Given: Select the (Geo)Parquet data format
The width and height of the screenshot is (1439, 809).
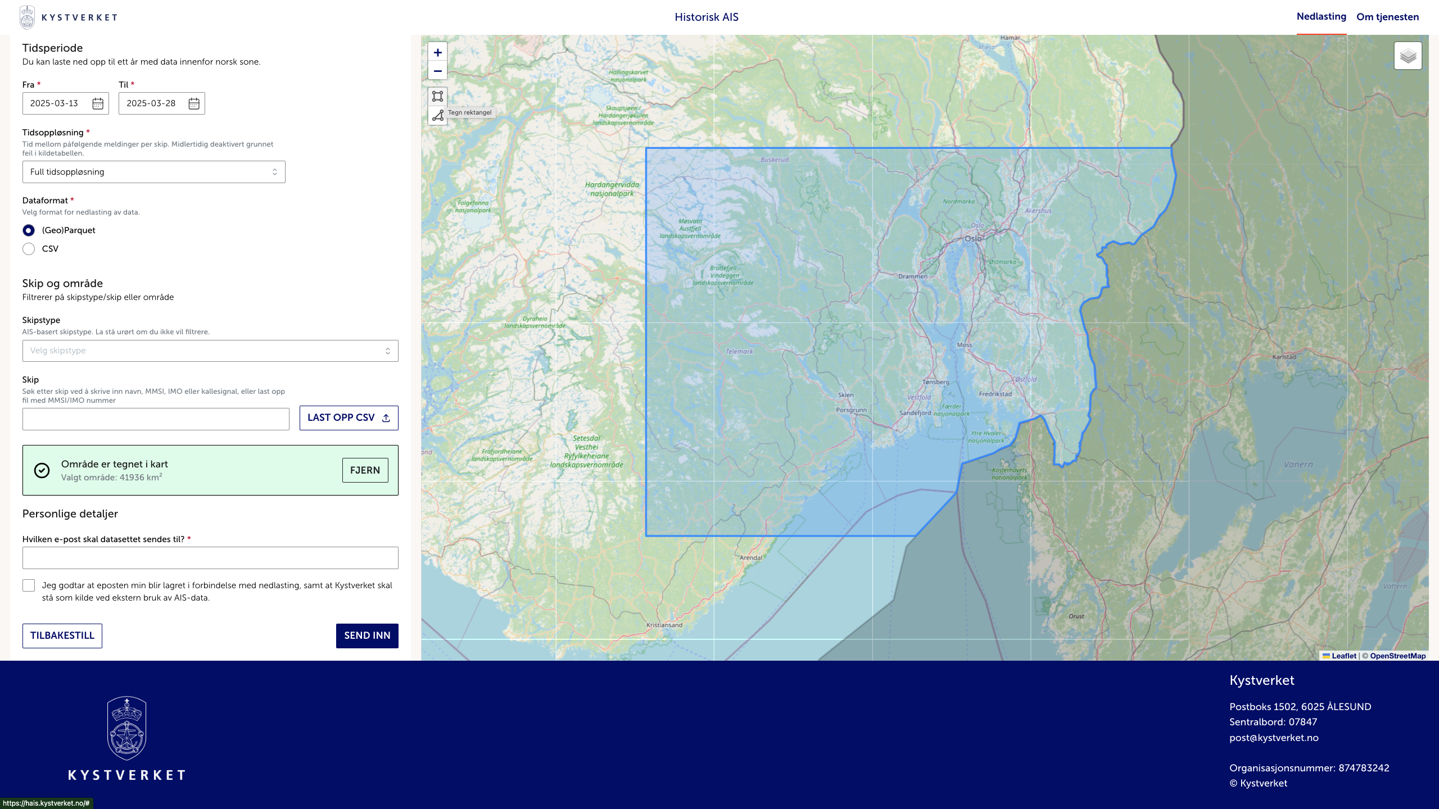Looking at the screenshot, I should click(29, 230).
